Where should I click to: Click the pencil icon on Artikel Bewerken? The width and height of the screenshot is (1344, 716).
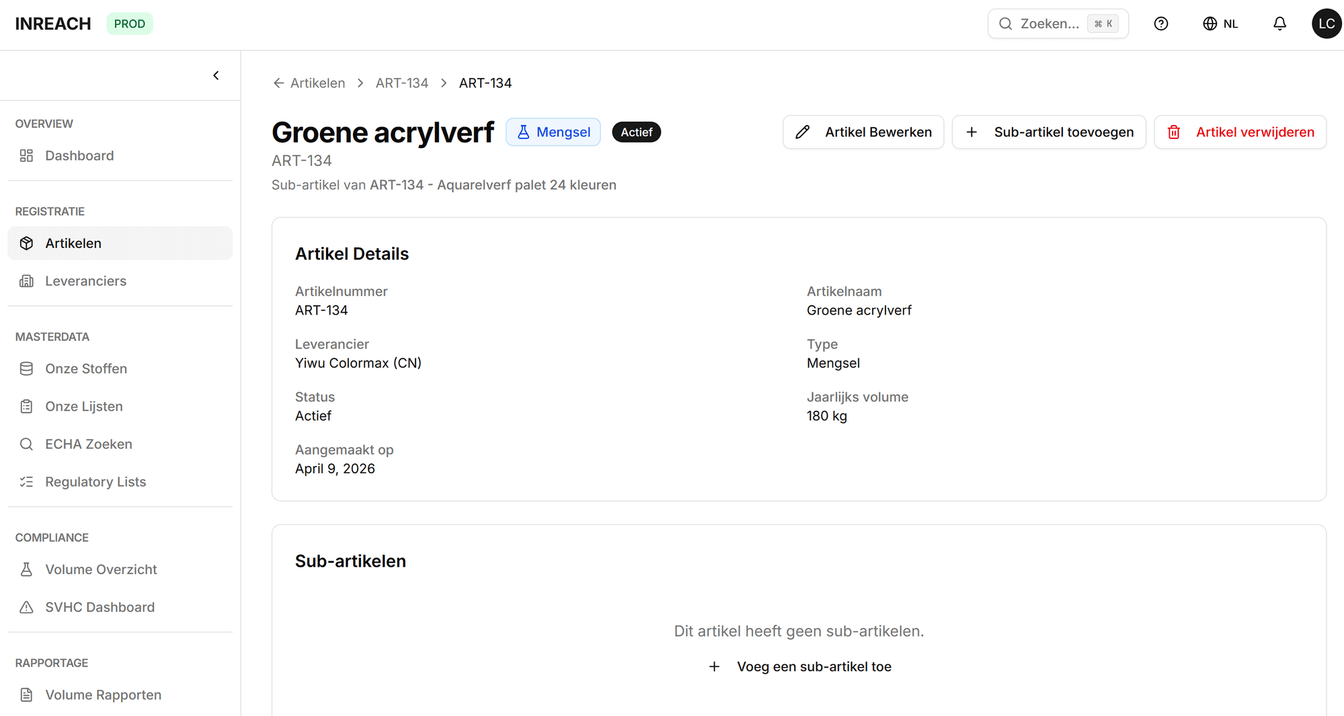click(802, 132)
